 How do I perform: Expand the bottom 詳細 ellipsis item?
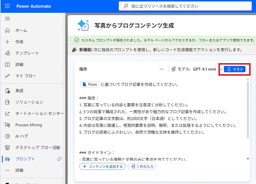tap(19, 170)
